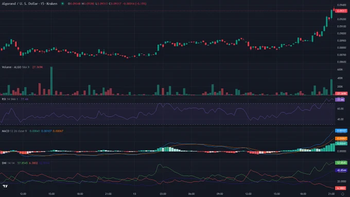Click the 200K volume axis label

340,86
